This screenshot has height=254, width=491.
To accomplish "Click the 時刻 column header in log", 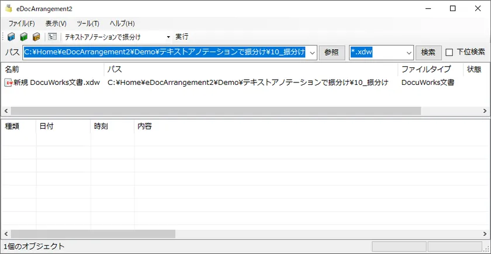I will (x=113, y=126).
